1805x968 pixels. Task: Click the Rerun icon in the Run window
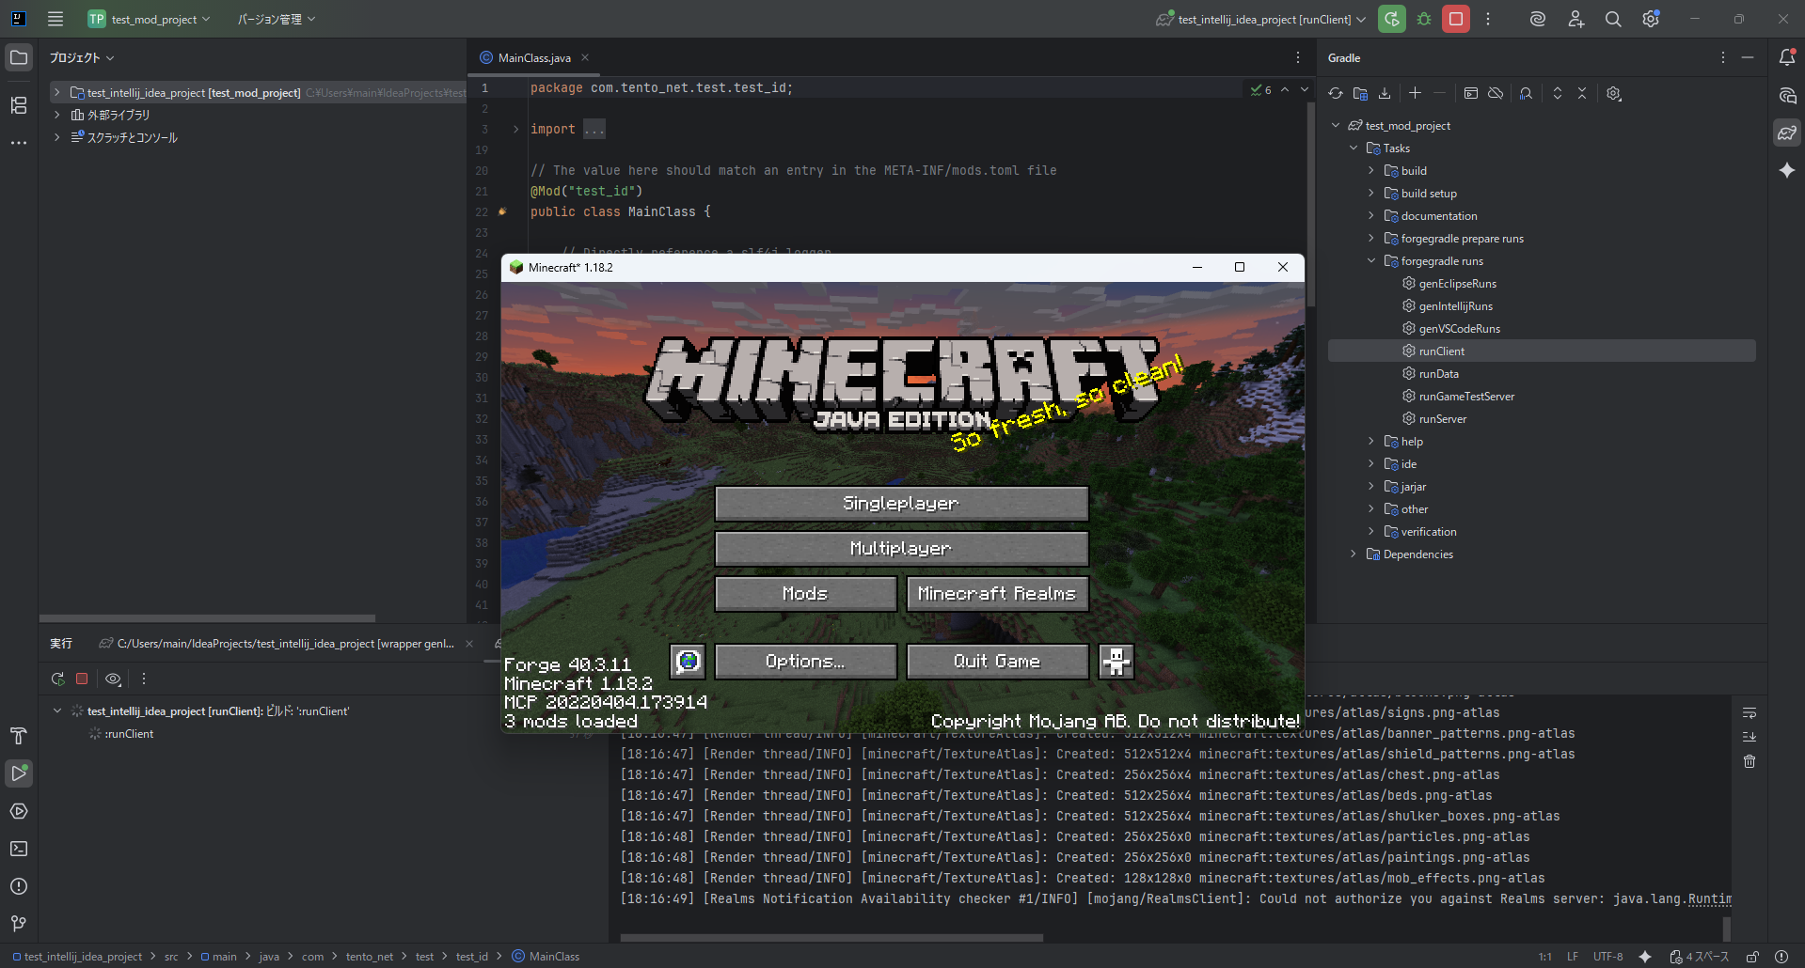point(57,678)
